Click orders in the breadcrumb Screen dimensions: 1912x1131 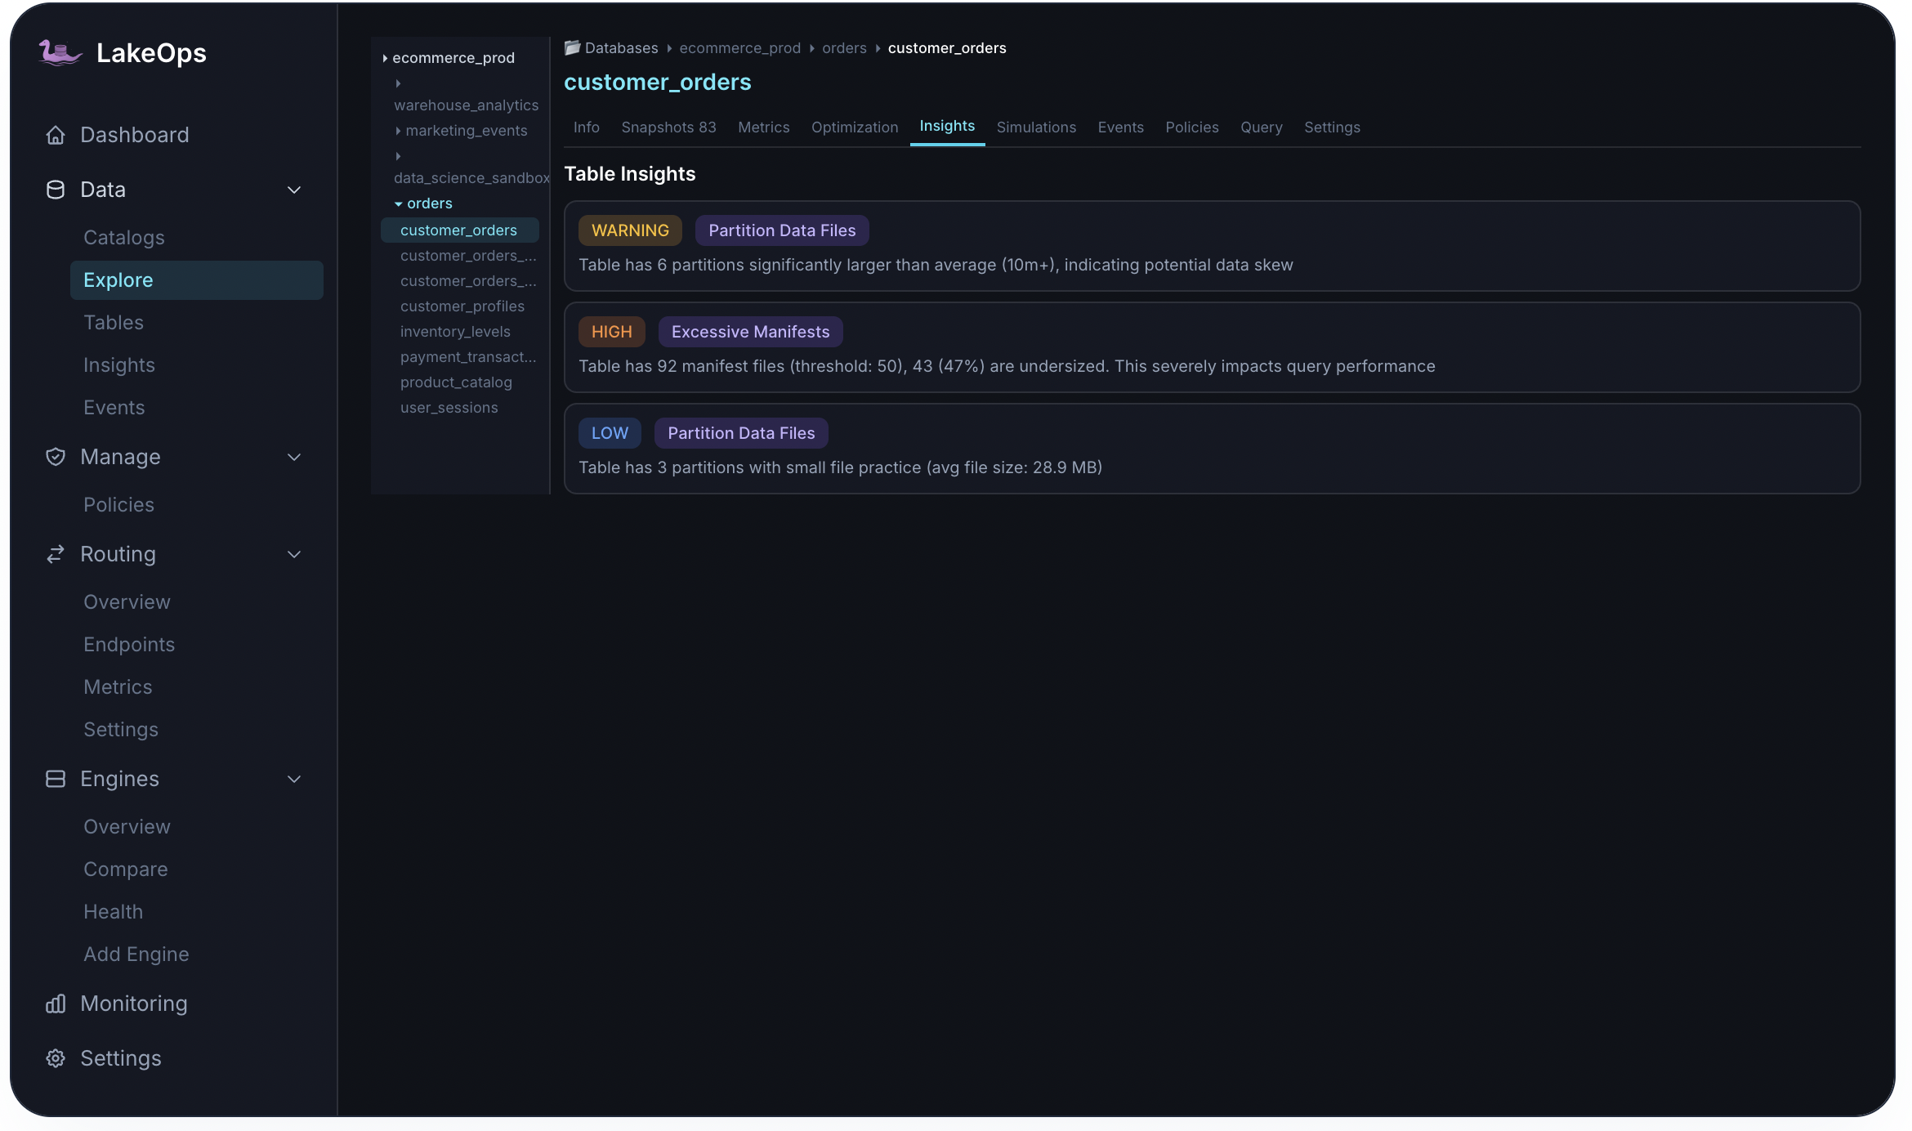pyautogui.click(x=844, y=48)
